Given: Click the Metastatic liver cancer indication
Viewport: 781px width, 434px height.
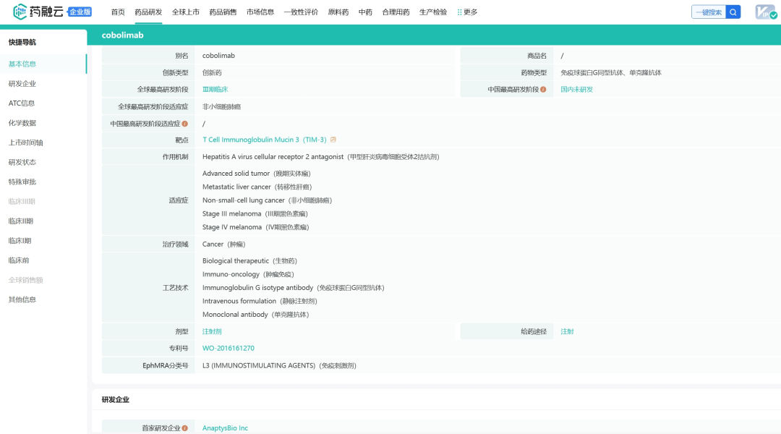Looking at the screenshot, I should 257,187.
